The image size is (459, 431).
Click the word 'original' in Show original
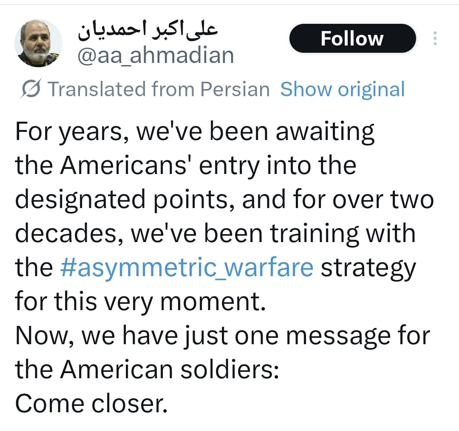[371, 89]
